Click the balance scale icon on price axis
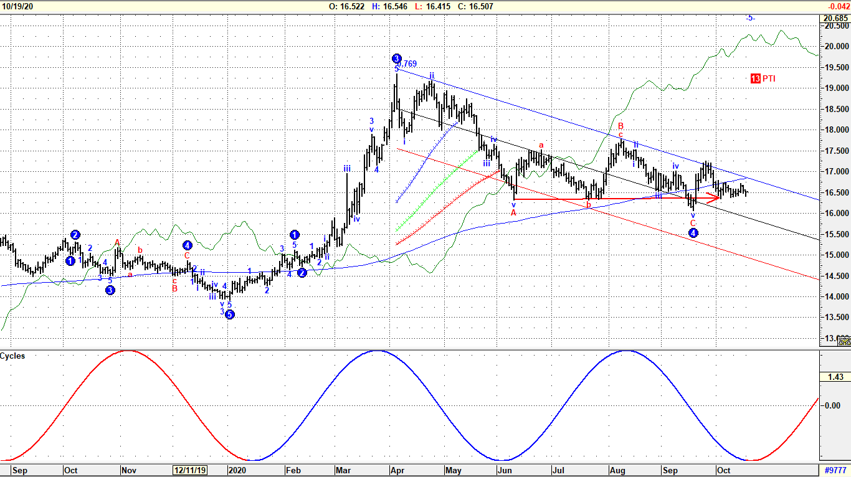The height and width of the screenshot is (477, 851). 844,341
